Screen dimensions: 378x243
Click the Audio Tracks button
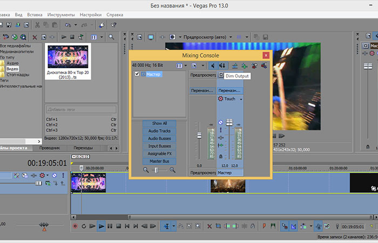pyautogui.click(x=159, y=131)
